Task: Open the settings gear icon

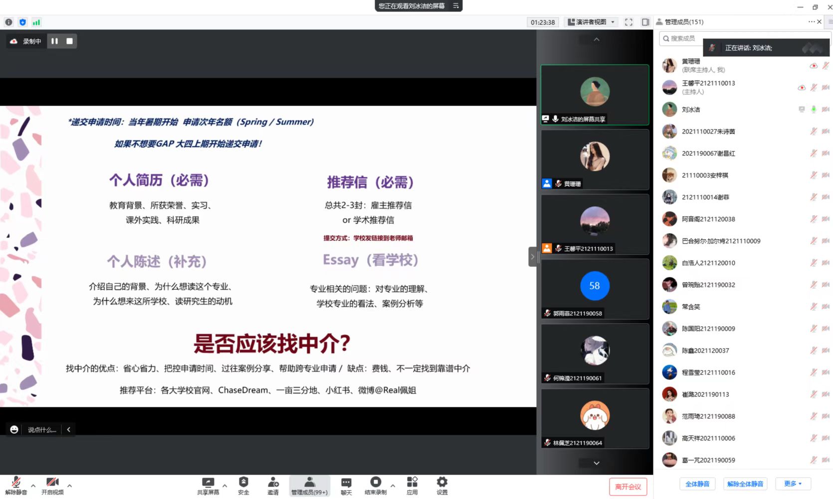Action: pos(442,482)
